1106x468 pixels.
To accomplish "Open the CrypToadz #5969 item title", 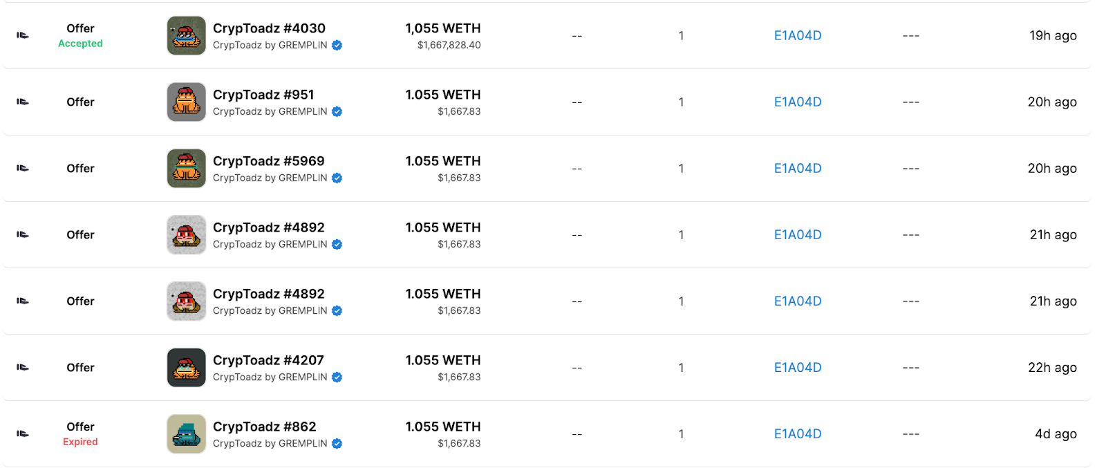I will 268,161.
